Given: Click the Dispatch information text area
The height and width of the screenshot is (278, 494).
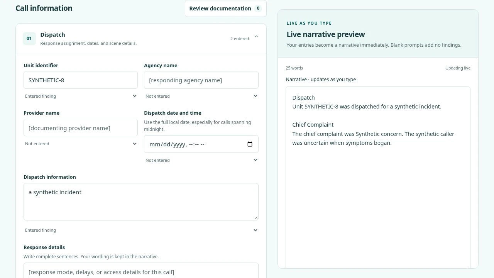Looking at the screenshot, I should (x=141, y=202).
